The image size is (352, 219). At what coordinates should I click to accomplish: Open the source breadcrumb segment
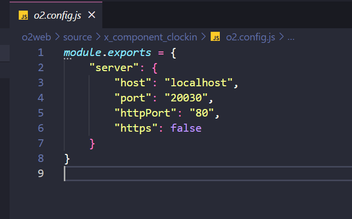(77, 37)
